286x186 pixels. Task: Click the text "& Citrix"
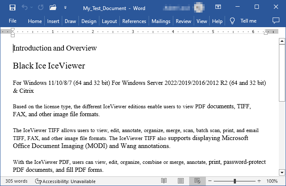(x=23, y=91)
